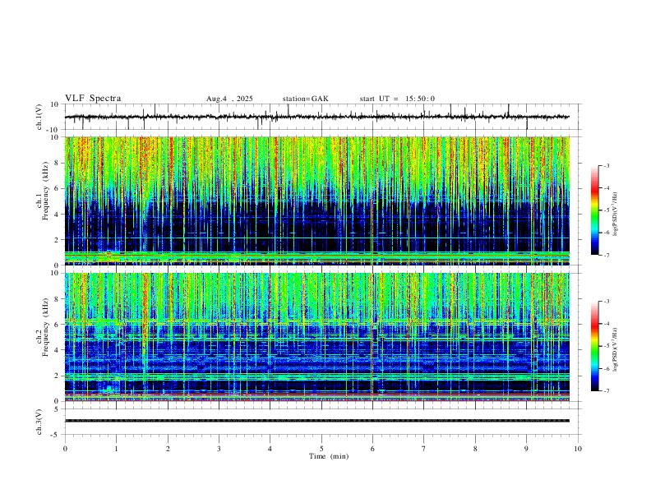
Task: Click the "-10" tick of the ch.1(V) axis
Action: click(x=53, y=130)
